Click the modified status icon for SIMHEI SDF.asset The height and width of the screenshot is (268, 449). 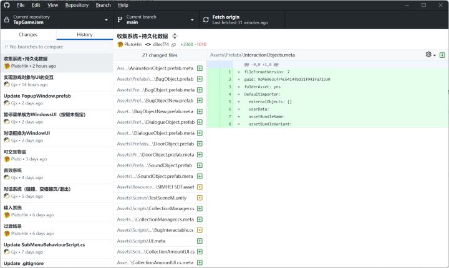pos(200,187)
